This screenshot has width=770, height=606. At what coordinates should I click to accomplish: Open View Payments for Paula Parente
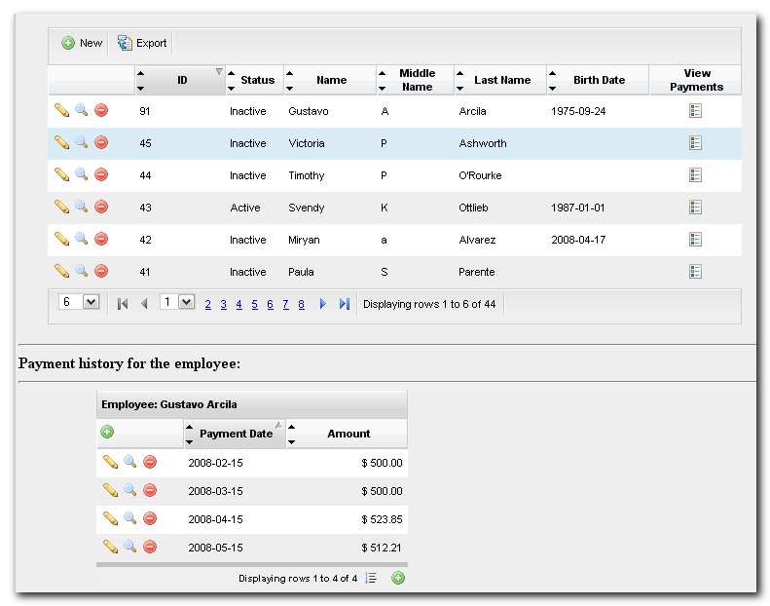pyautogui.click(x=695, y=271)
